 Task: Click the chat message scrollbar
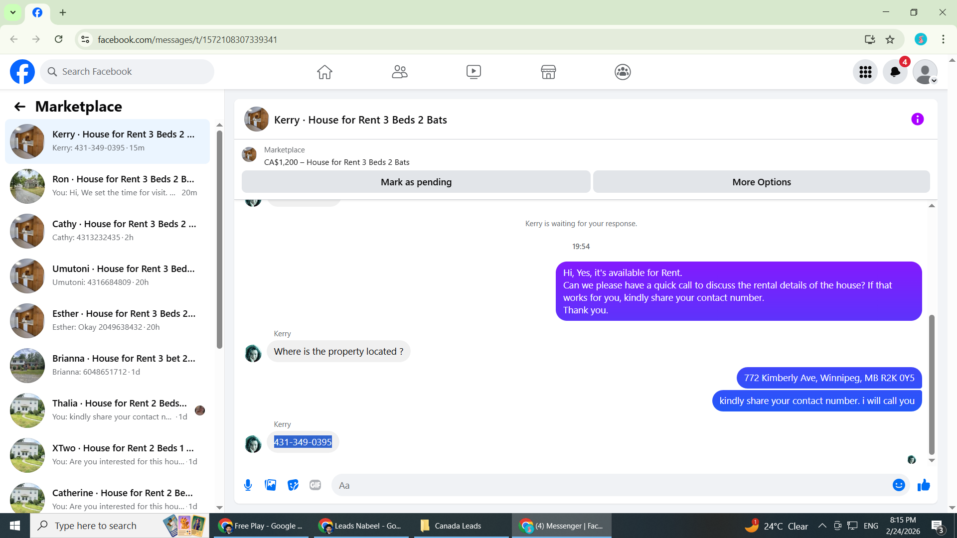tap(931, 384)
